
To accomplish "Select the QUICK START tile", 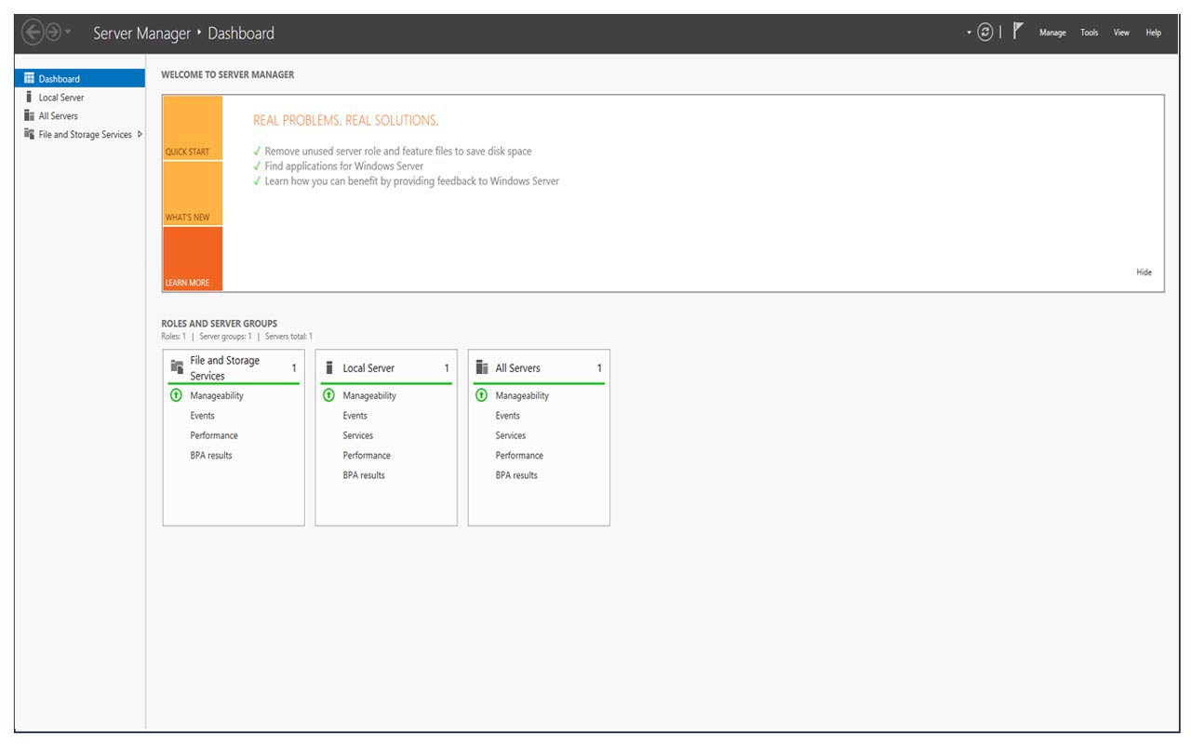I will (x=193, y=128).
